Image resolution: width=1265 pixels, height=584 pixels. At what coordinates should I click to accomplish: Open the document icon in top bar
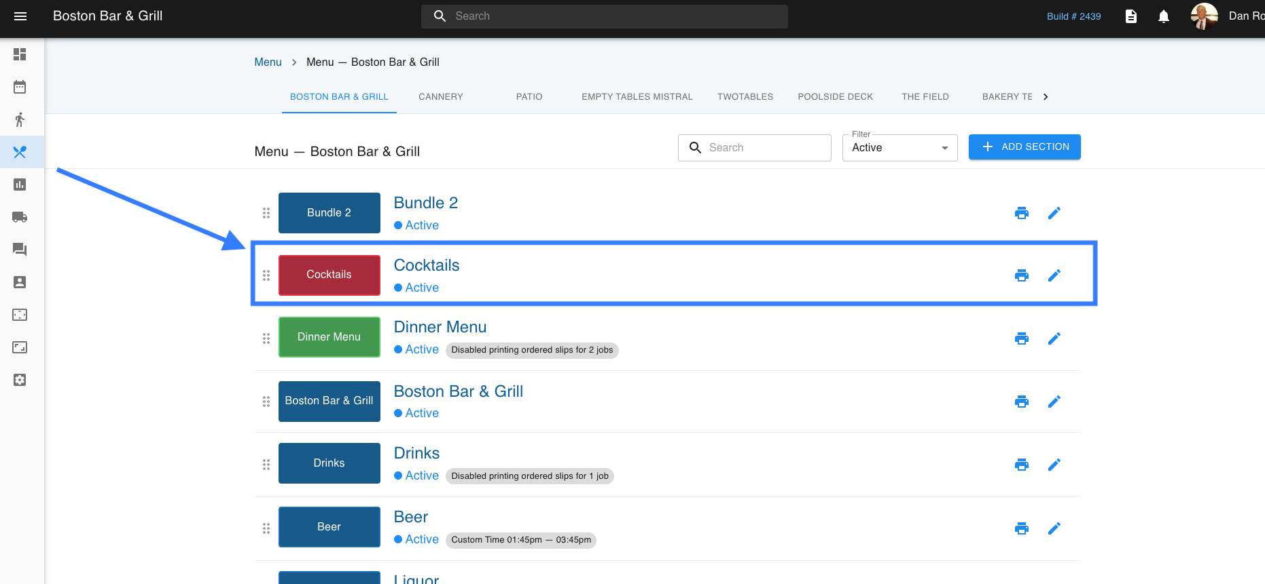[1130, 16]
